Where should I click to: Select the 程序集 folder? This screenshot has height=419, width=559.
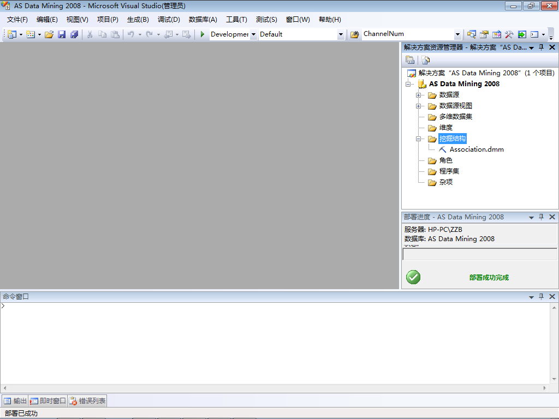coord(449,171)
